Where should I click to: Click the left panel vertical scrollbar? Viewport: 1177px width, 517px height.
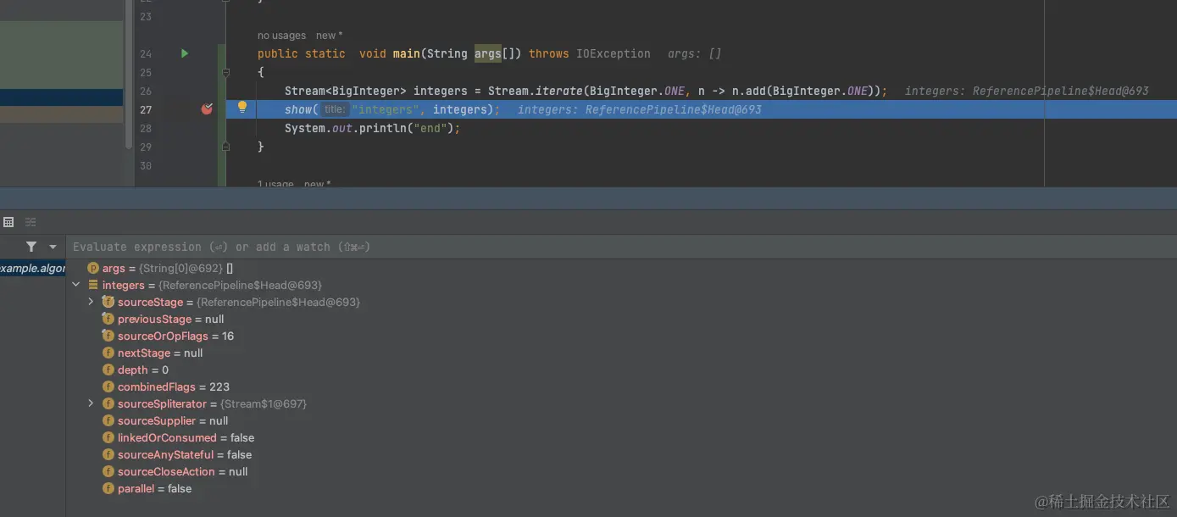[129, 75]
